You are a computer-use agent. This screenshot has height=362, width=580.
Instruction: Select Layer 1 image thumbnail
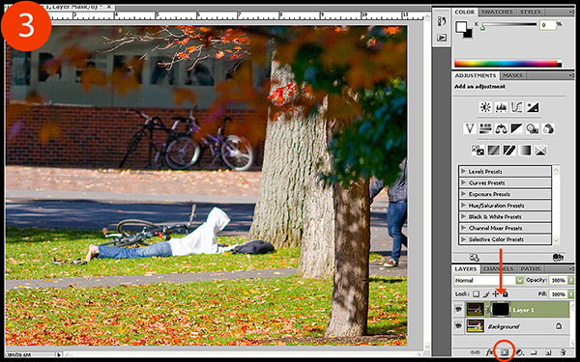476,310
